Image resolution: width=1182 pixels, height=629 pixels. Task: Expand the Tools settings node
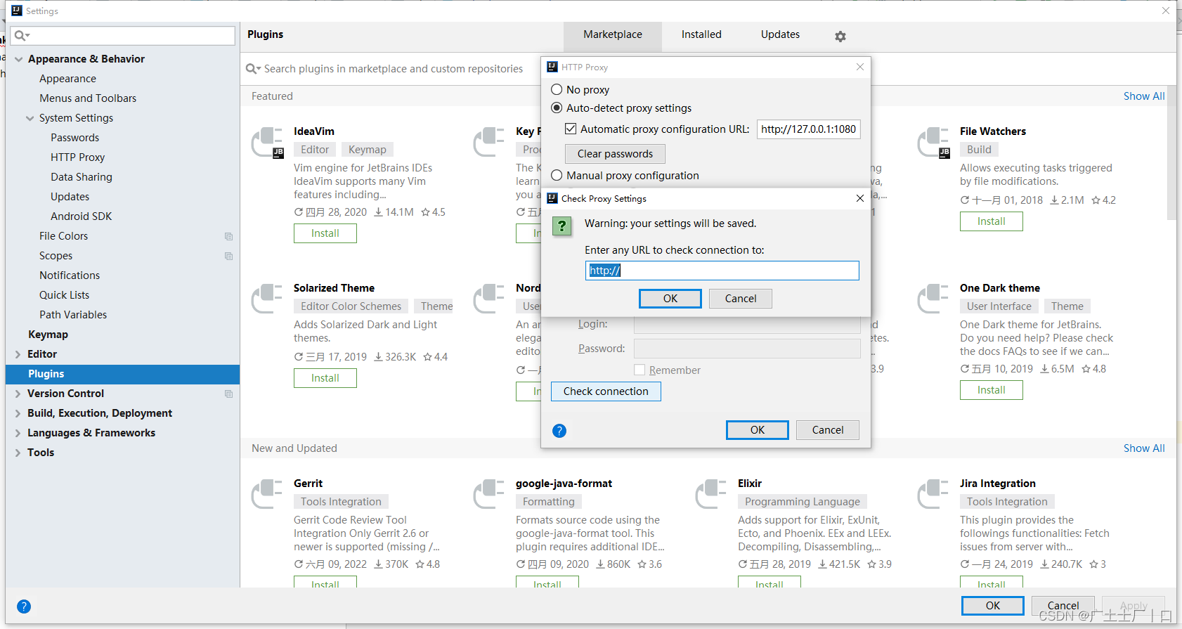(18, 453)
